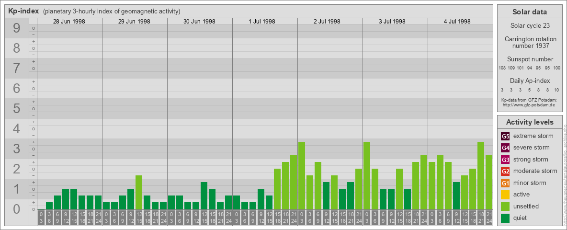The width and height of the screenshot is (567, 230).
Task: Click the Kp axis number 2
Action: [17, 169]
